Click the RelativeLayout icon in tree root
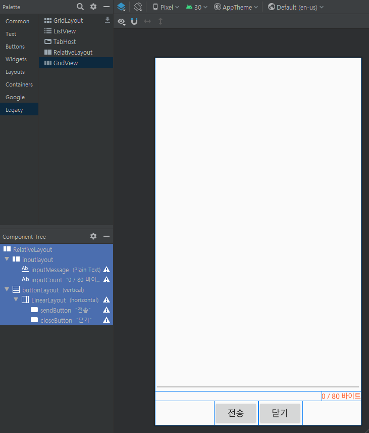Image resolution: width=369 pixels, height=433 pixels. pyautogui.click(x=7, y=249)
